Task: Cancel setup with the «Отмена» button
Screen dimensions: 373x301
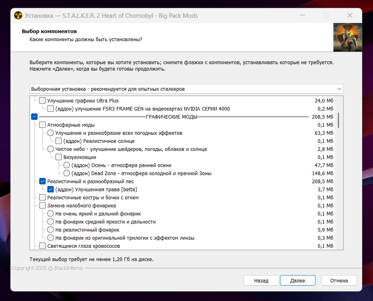Action: click(x=339, y=280)
